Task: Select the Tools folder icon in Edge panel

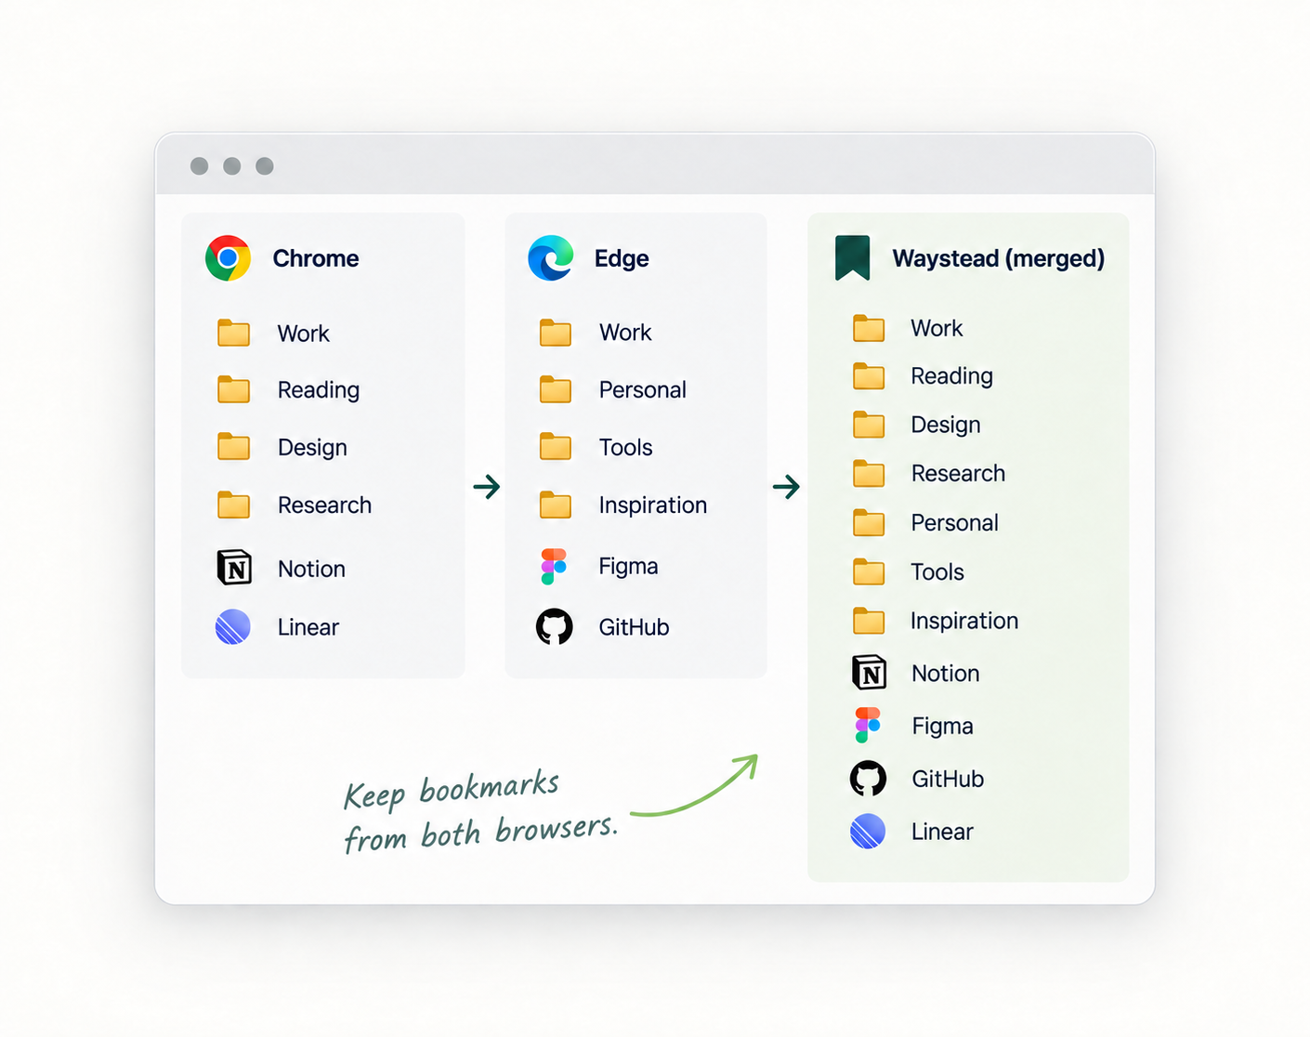Action: [x=556, y=447]
